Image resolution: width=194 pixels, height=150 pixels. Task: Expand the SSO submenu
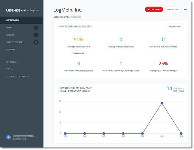(x=9, y=69)
